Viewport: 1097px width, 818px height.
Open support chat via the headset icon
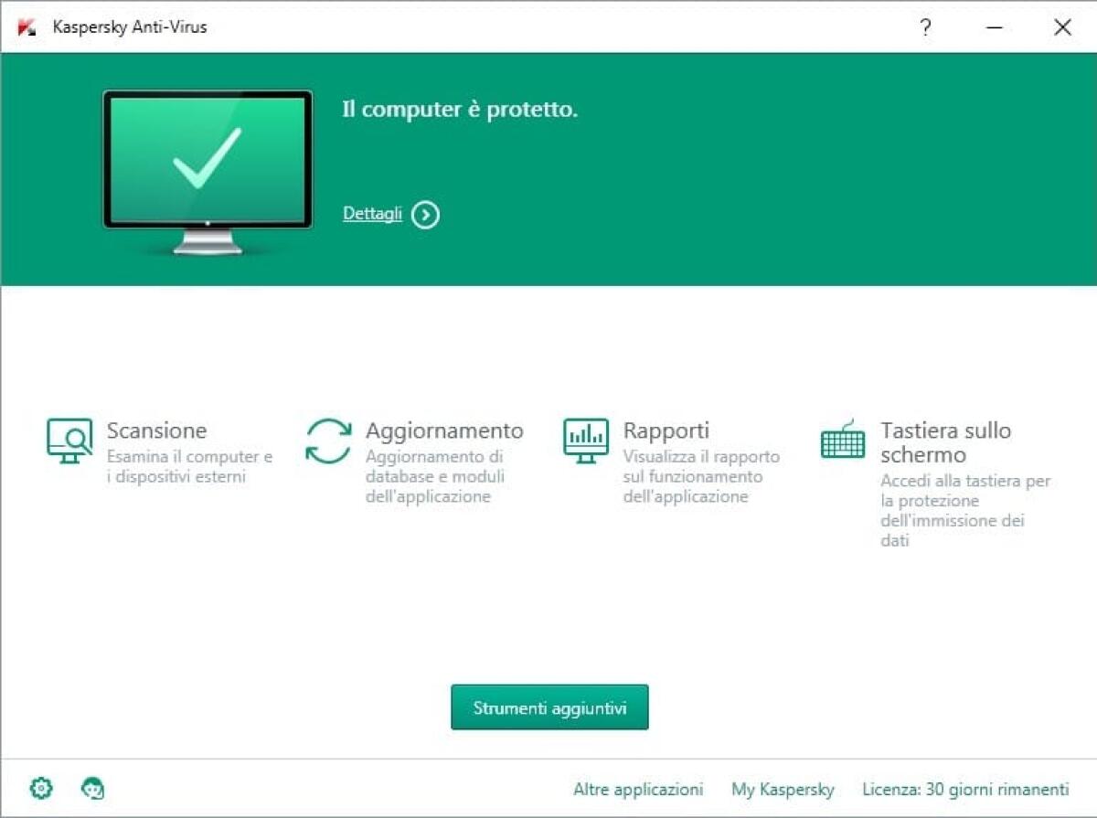pyautogui.click(x=91, y=788)
